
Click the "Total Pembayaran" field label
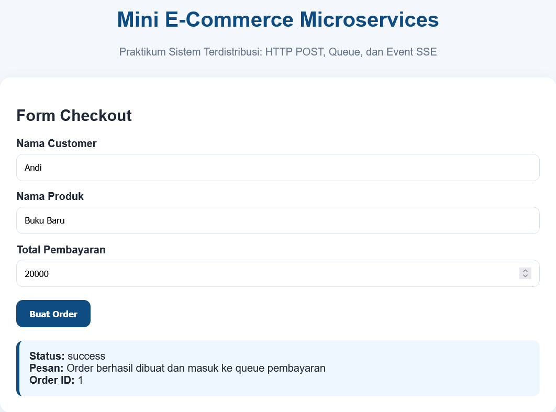pyautogui.click(x=61, y=250)
